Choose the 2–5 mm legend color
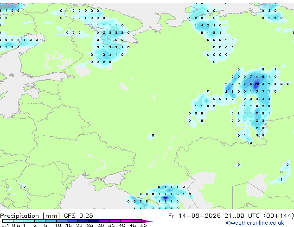This screenshot has height=227, width=294. click(x=40, y=221)
